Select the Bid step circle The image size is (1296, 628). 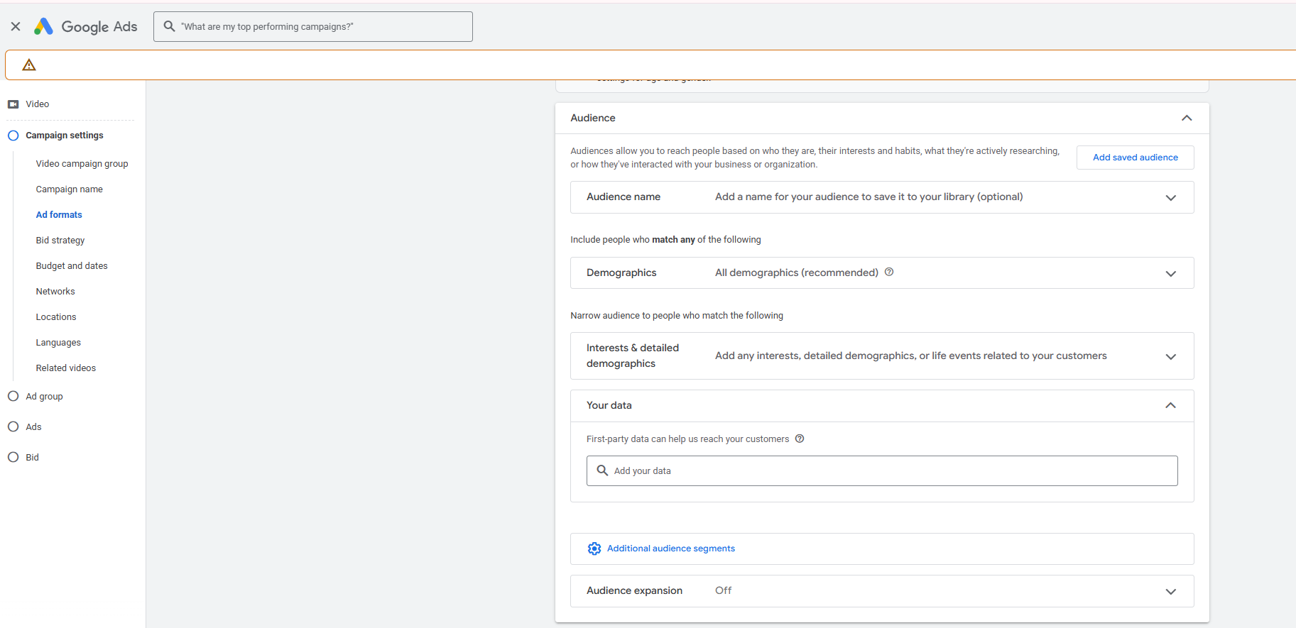click(x=13, y=457)
